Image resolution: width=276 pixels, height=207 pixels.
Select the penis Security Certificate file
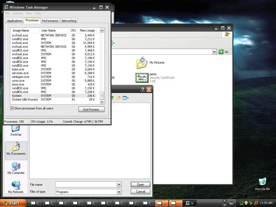155,78
